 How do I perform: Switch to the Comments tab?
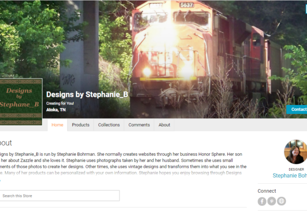tap(139, 125)
